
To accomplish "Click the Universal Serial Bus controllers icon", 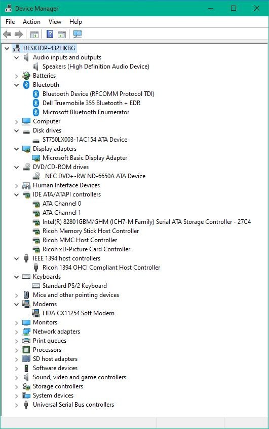I will pos(26,404).
